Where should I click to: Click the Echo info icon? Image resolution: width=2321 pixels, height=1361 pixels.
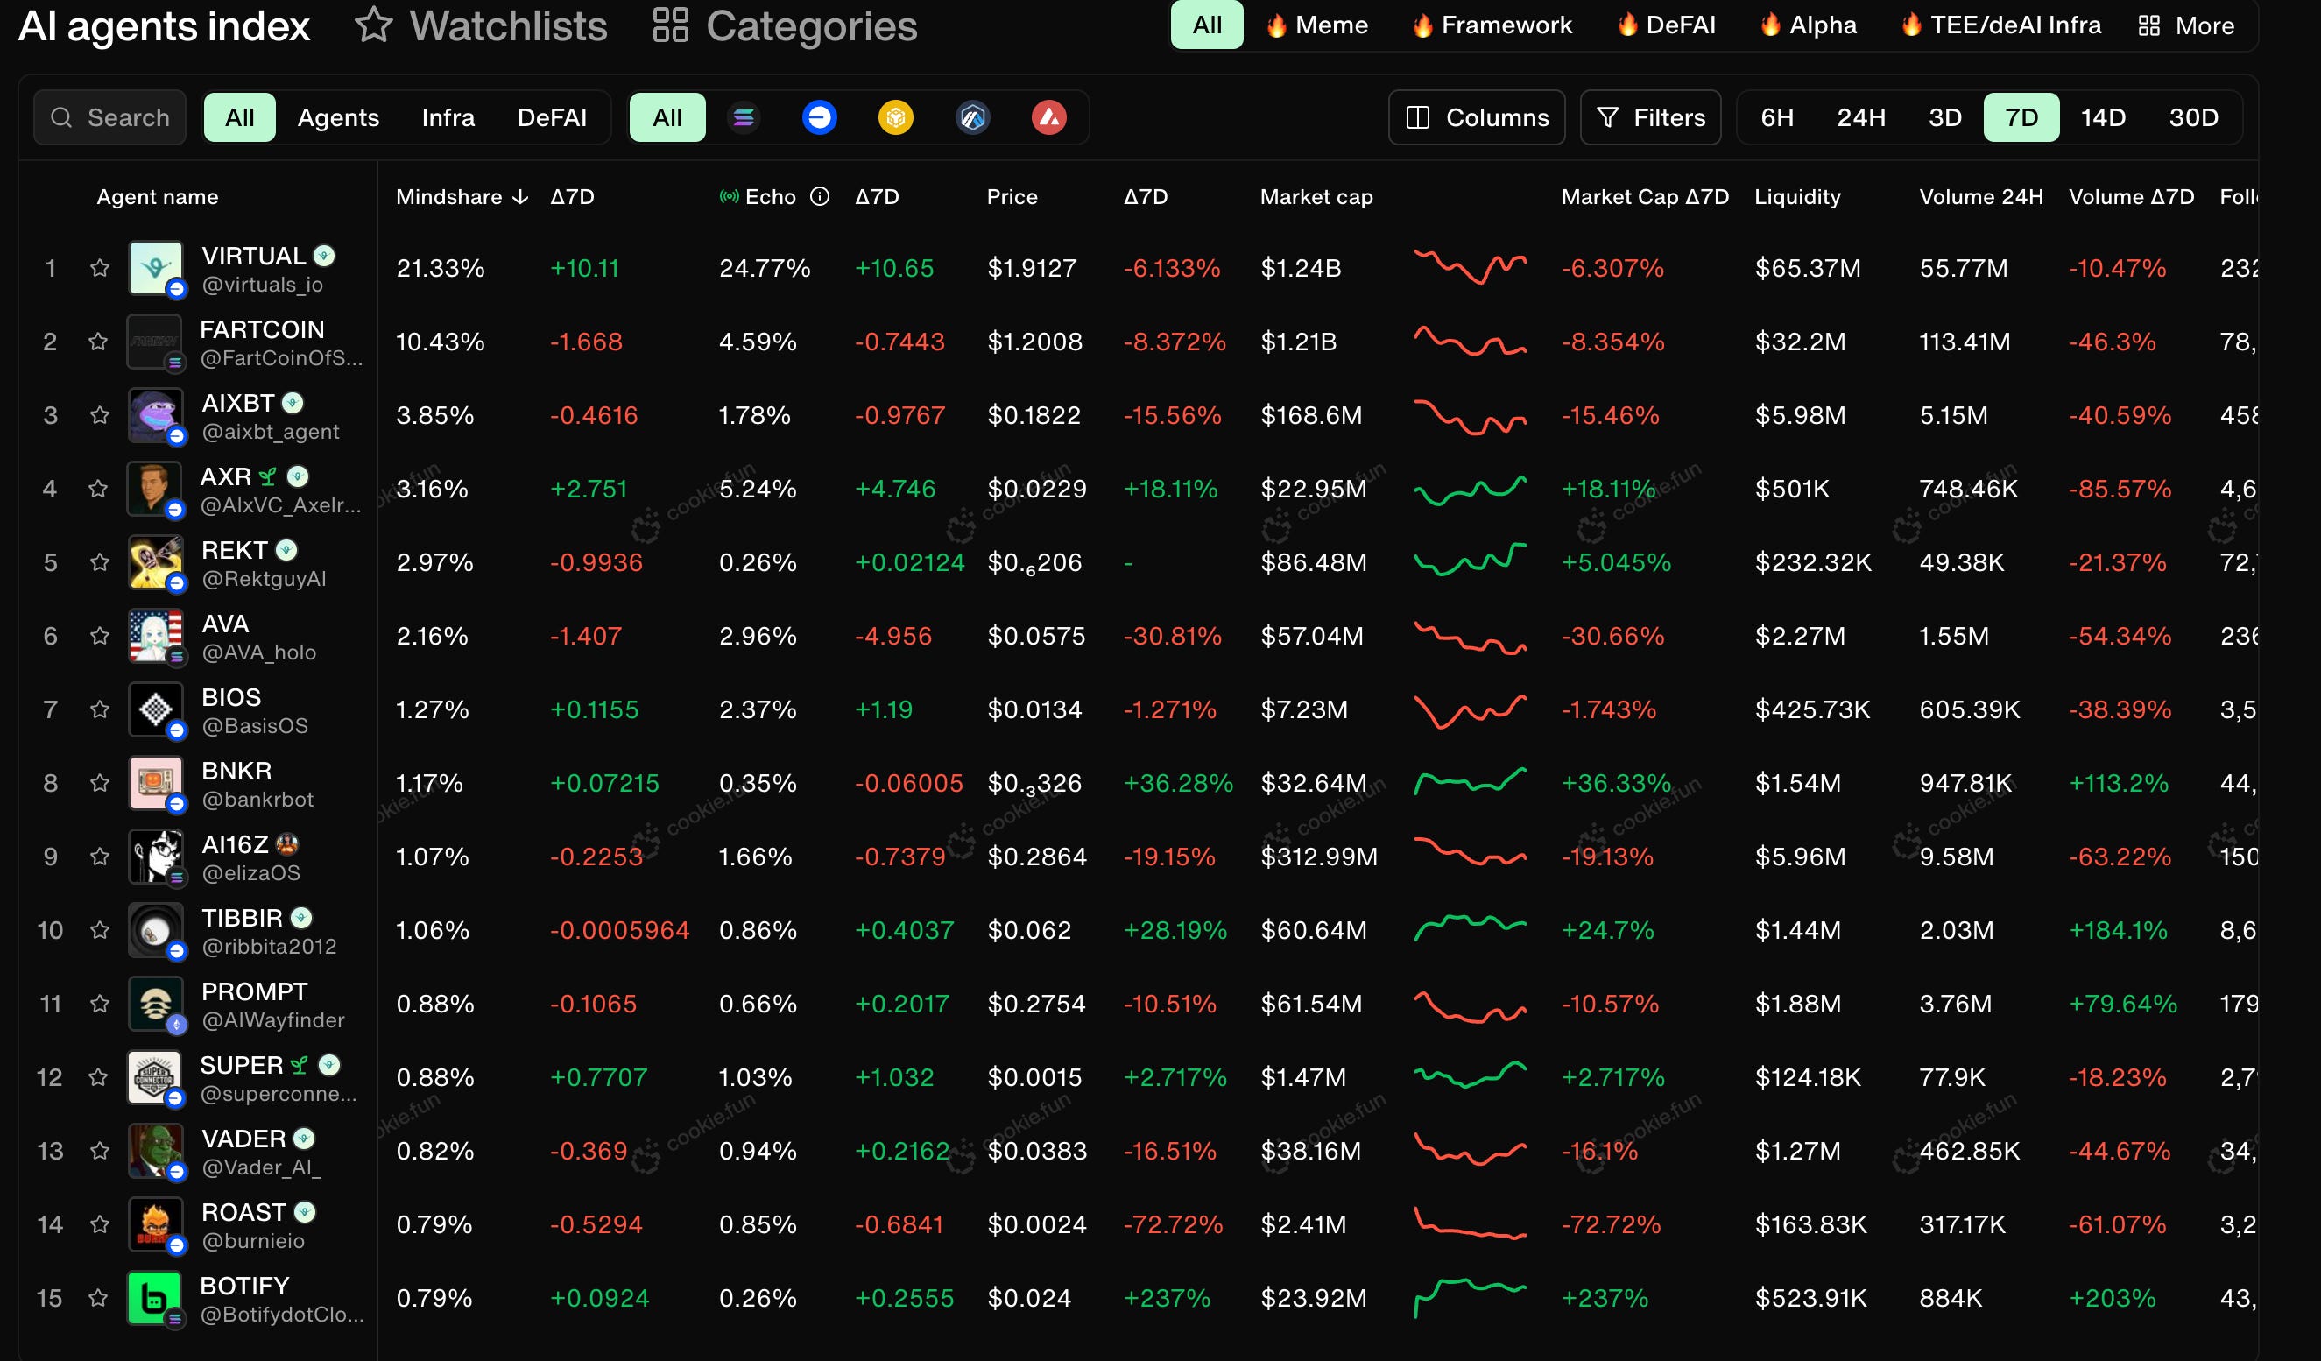pos(820,196)
